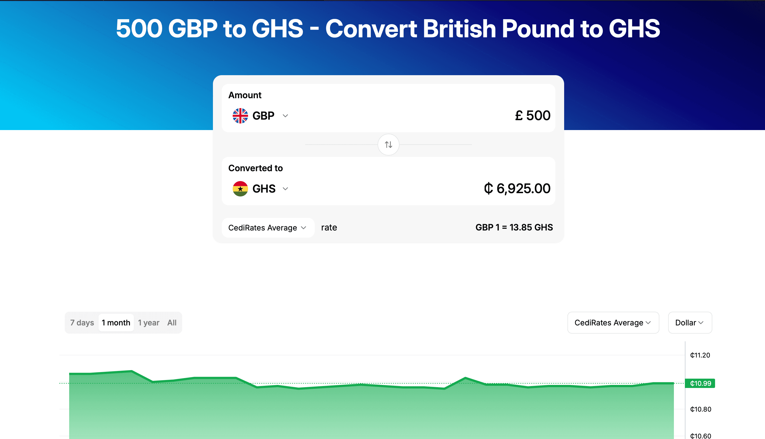Click the cedi symbol in the converted amount
Screen dimensions: 765x439
point(488,188)
